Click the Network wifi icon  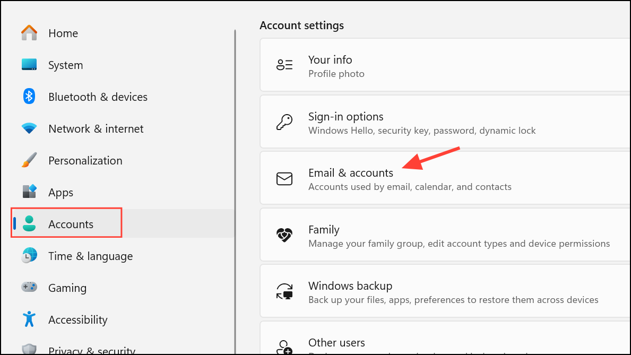[29, 128]
